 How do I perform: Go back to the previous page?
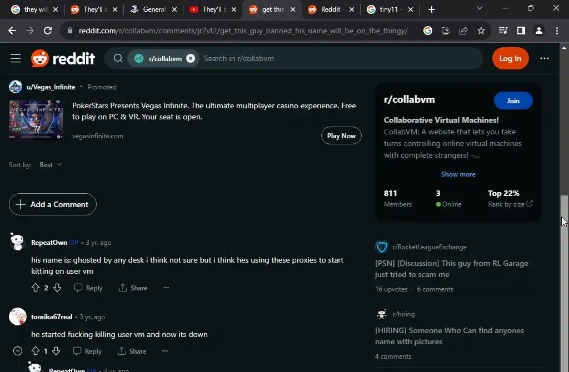(x=12, y=31)
